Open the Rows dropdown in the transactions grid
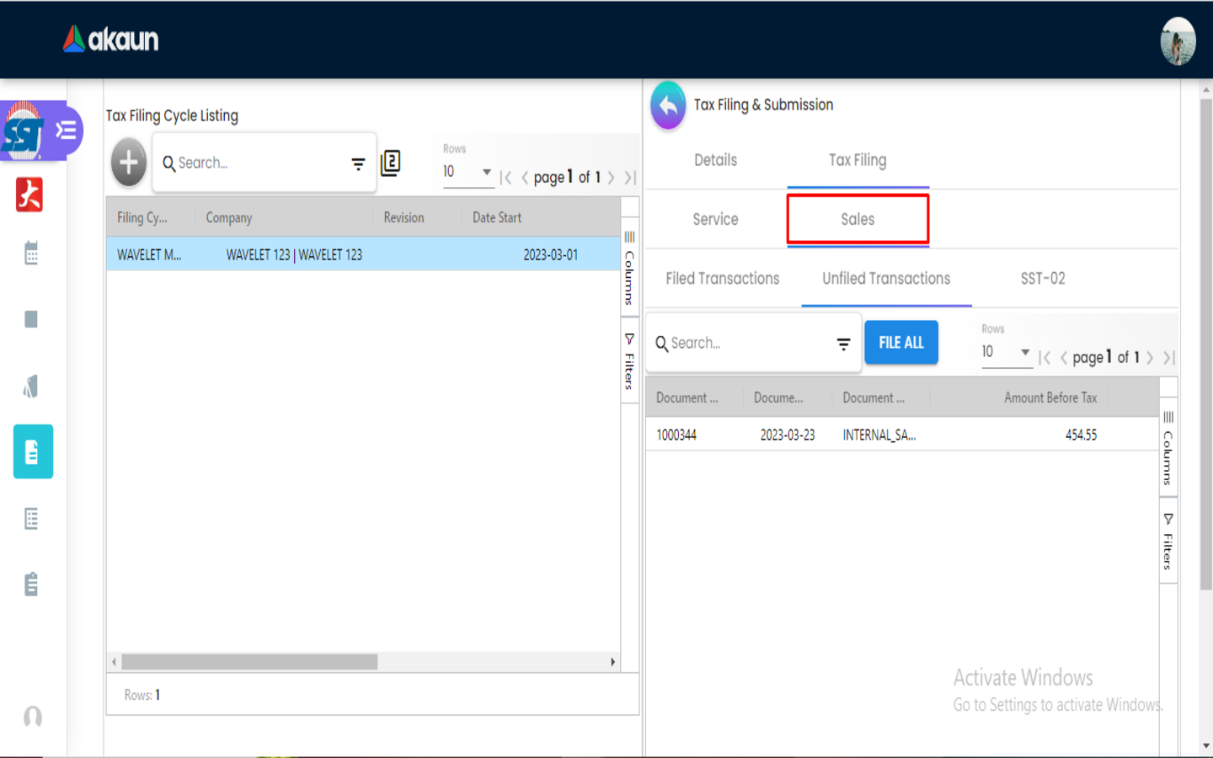Viewport: 1213px width, 758px height. click(1006, 352)
